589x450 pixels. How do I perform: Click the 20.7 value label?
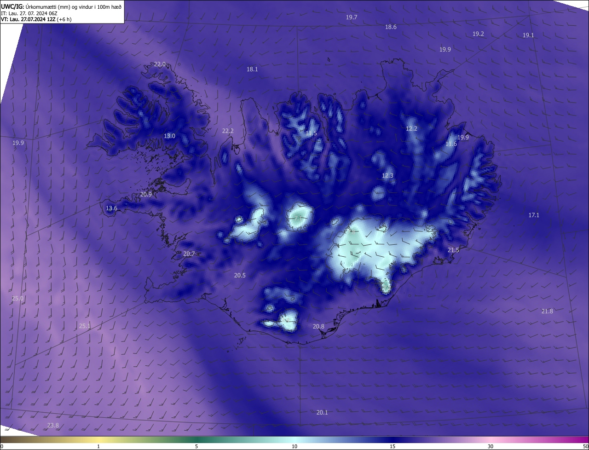pos(189,254)
